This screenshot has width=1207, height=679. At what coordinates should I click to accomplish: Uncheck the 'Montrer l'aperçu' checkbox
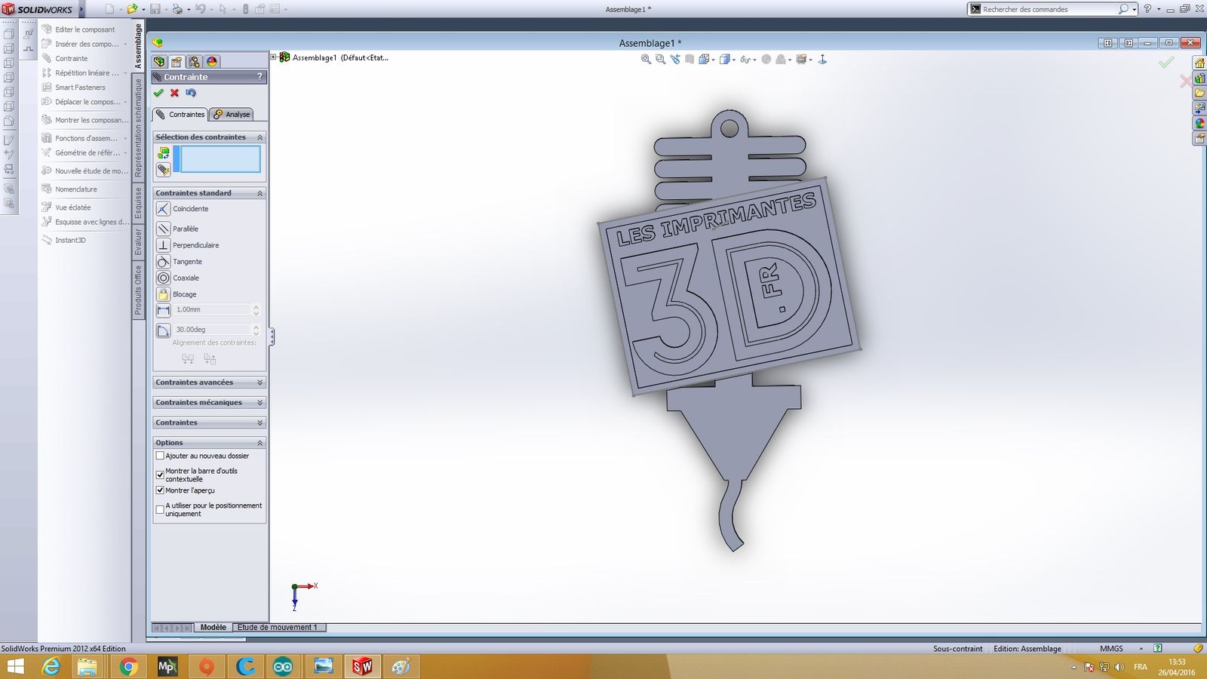point(160,490)
